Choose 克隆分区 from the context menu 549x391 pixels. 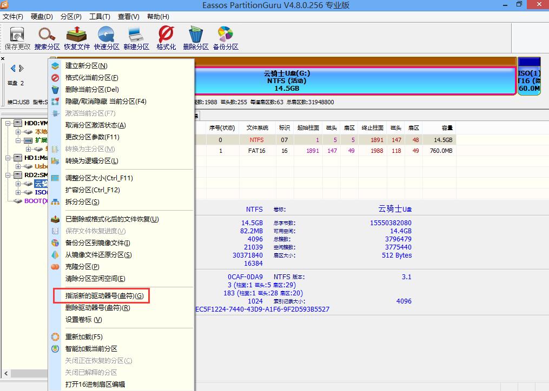pyautogui.click(x=81, y=267)
